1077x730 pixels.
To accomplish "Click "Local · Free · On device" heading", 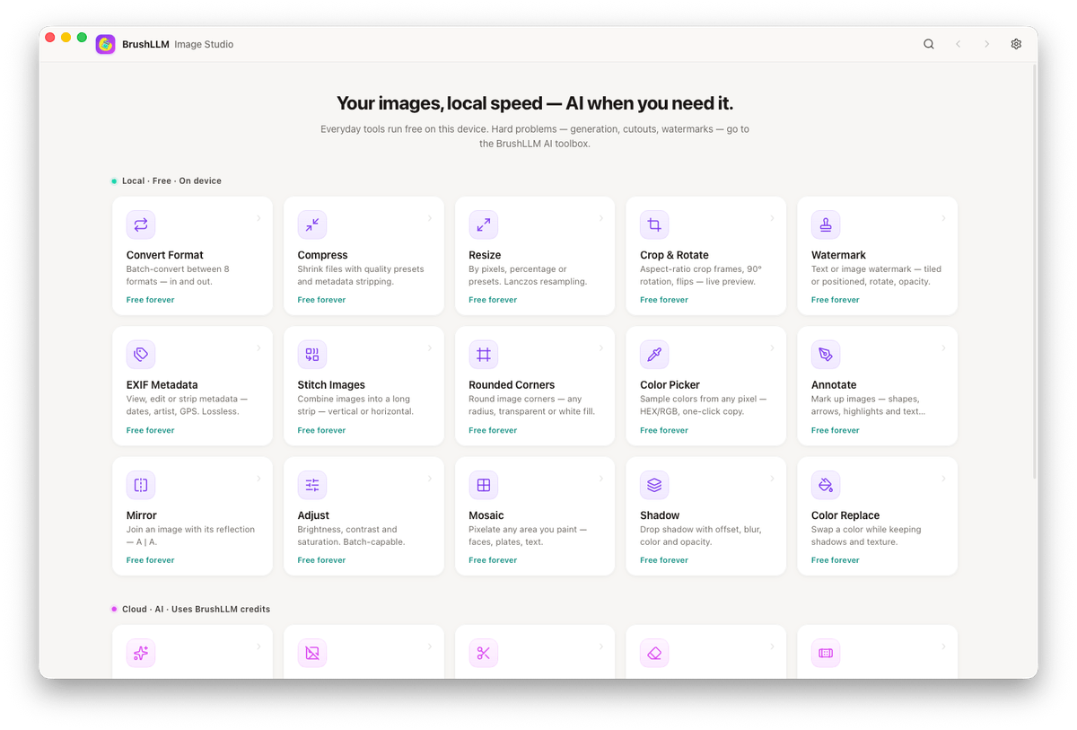I will (171, 180).
